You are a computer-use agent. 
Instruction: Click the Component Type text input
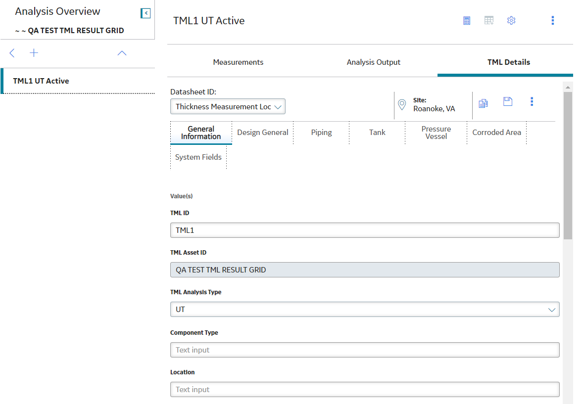click(365, 350)
